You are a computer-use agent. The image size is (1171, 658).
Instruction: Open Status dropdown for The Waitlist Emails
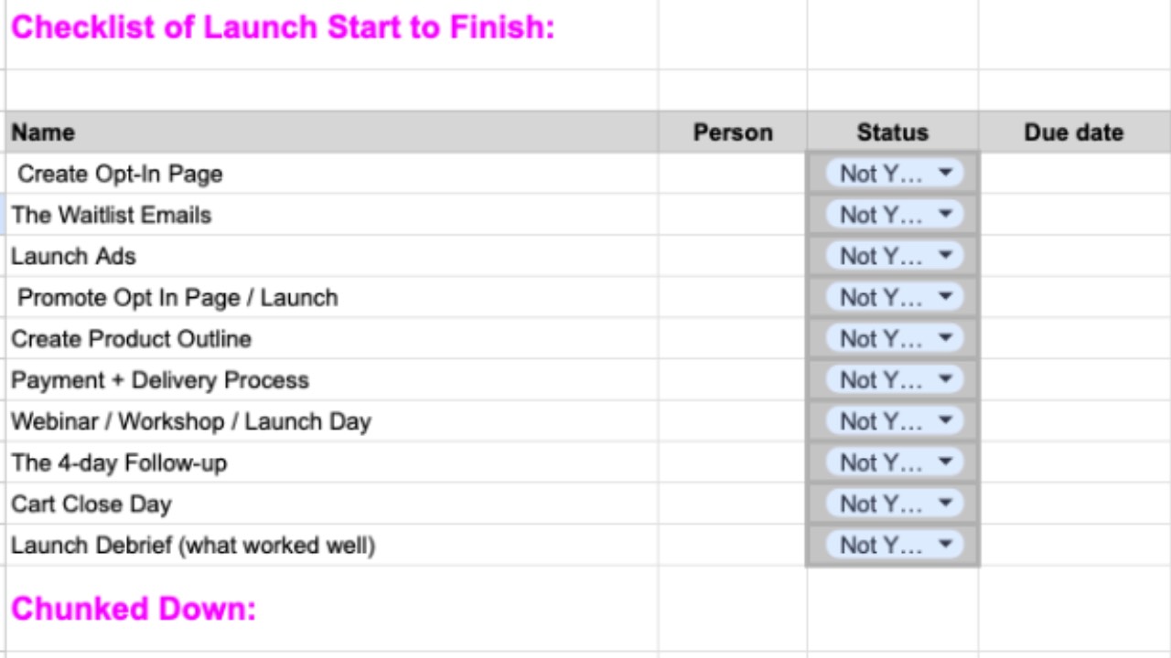click(x=894, y=215)
